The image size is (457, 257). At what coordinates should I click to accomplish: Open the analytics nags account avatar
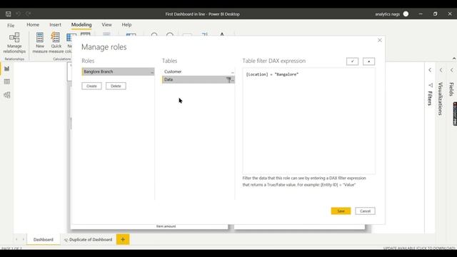coord(406,14)
